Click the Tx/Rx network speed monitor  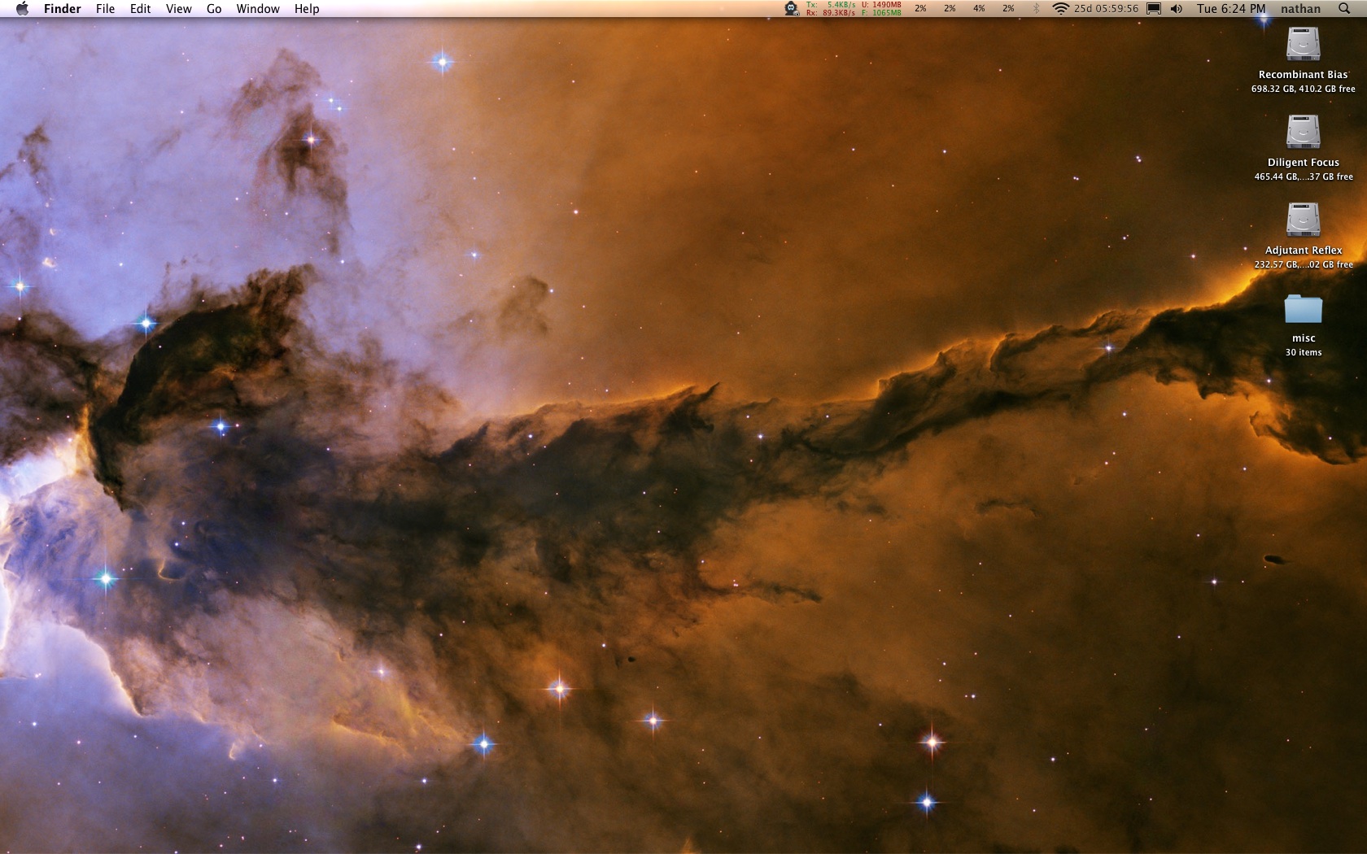[831, 9]
